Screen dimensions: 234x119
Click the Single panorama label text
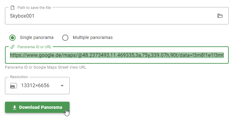click(37, 37)
